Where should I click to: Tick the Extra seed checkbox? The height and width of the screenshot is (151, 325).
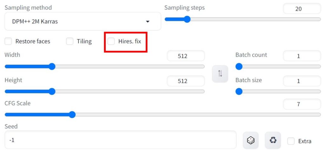point(291,141)
